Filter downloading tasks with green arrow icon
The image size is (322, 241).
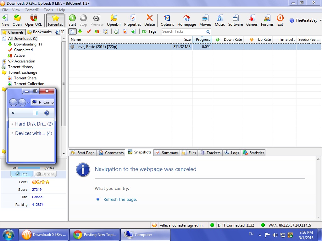(x=80, y=32)
